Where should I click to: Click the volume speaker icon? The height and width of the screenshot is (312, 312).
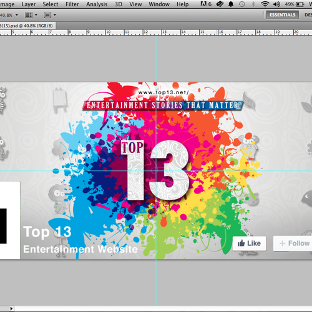pos(276,4)
